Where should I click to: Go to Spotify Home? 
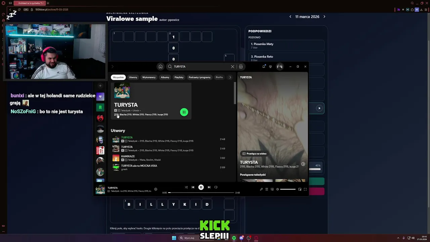click(161, 67)
